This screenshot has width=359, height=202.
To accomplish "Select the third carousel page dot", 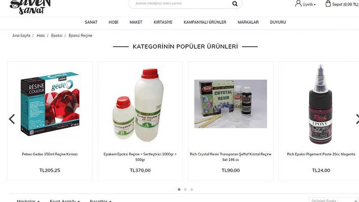I will point(192,189).
